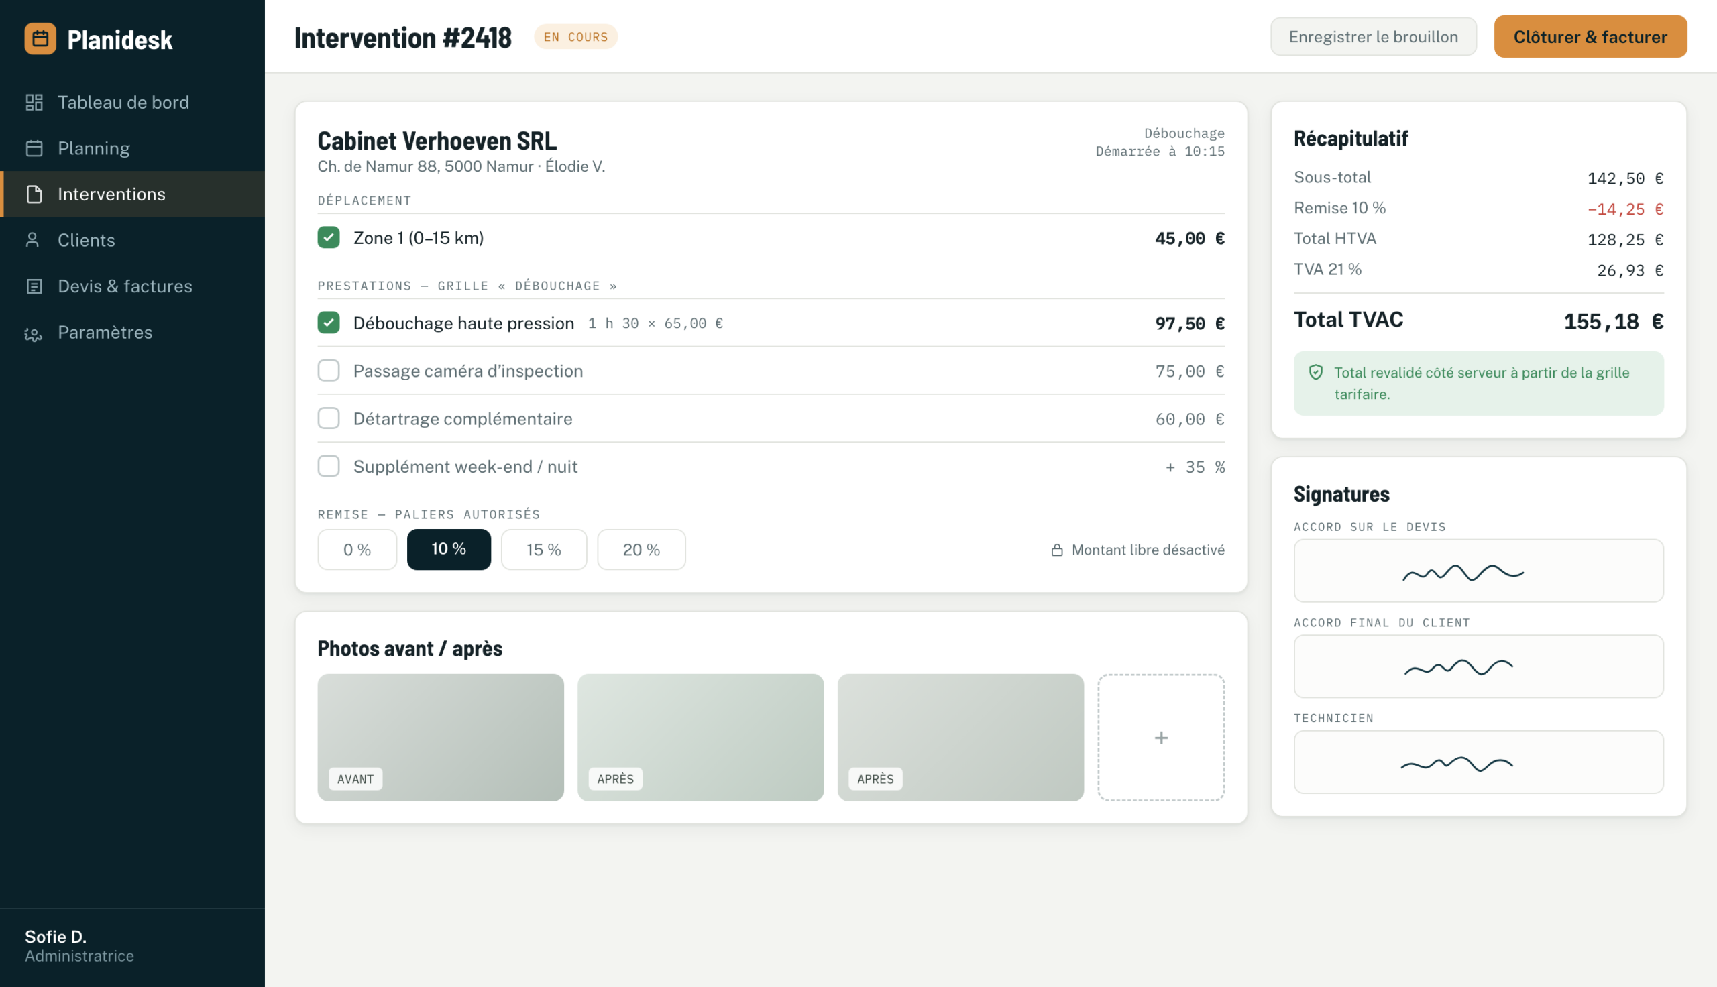Image resolution: width=1717 pixels, height=987 pixels.
Task: Click the 1 h 30 × 65,00 € detail
Action: (x=655, y=323)
